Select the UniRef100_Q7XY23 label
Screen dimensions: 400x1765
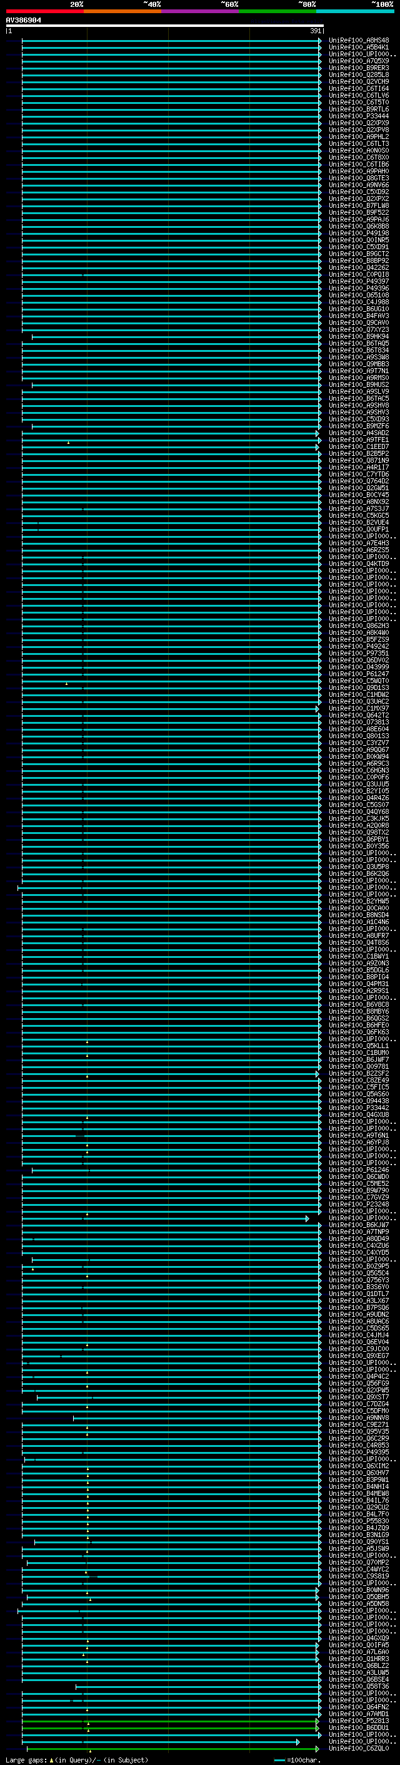pyautogui.click(x=359, y=329)
